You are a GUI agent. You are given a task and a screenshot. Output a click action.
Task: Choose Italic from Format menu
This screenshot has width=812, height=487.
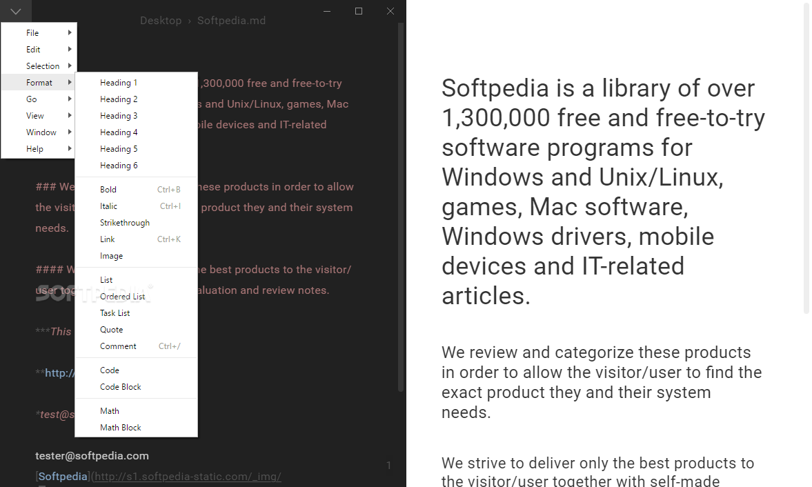(136, 206)
